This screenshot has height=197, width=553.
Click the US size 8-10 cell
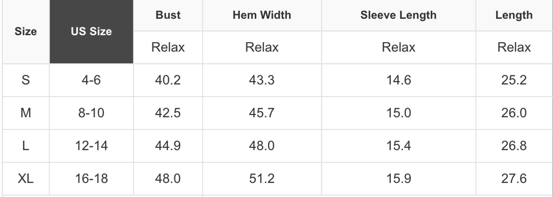pos(91,113)
